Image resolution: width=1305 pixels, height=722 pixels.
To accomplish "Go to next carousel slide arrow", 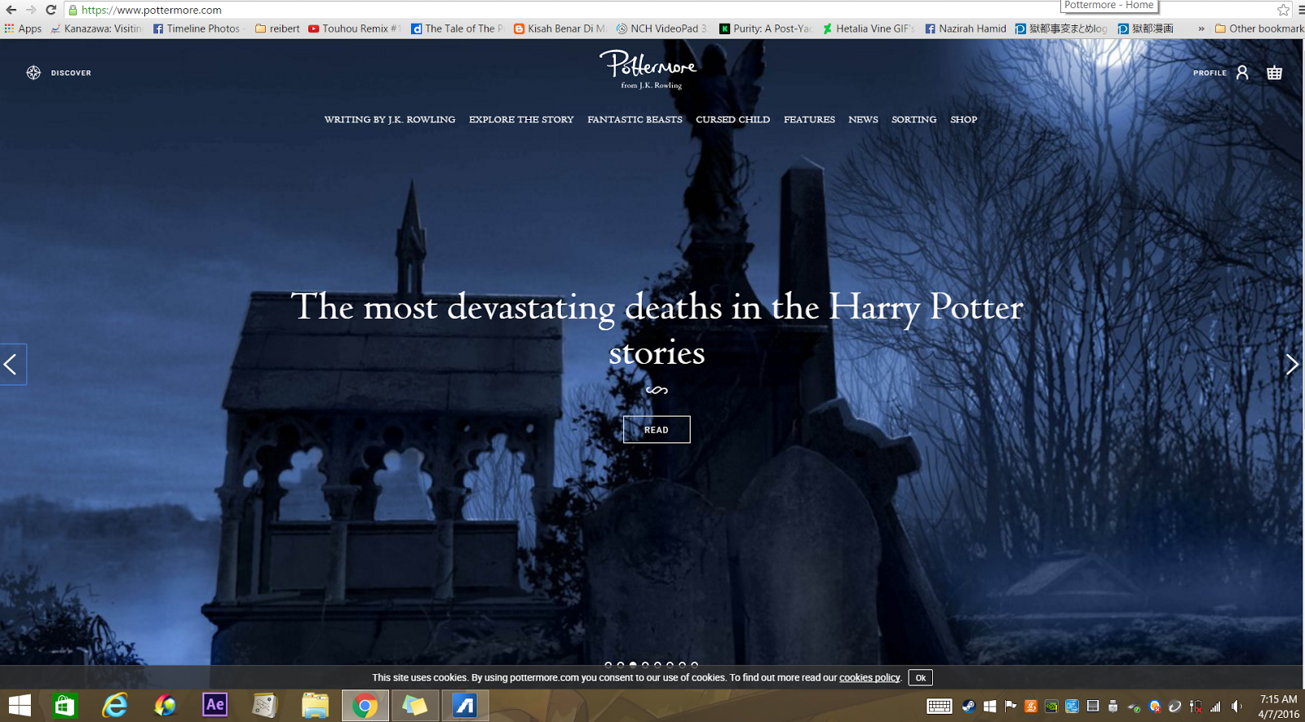I will point(1292,364).
